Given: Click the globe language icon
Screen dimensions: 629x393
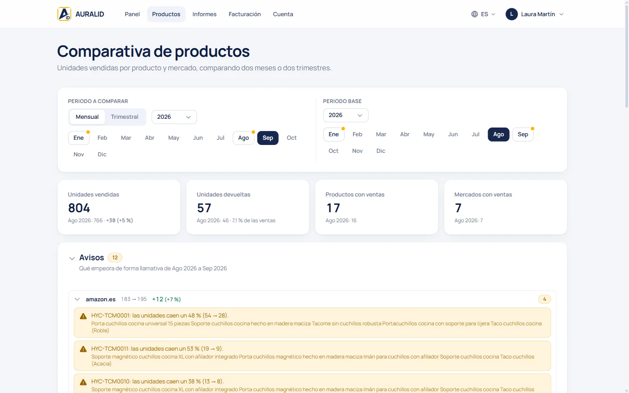Looking at the screenshot, I should pyautogui.click(x=474, y=14).
